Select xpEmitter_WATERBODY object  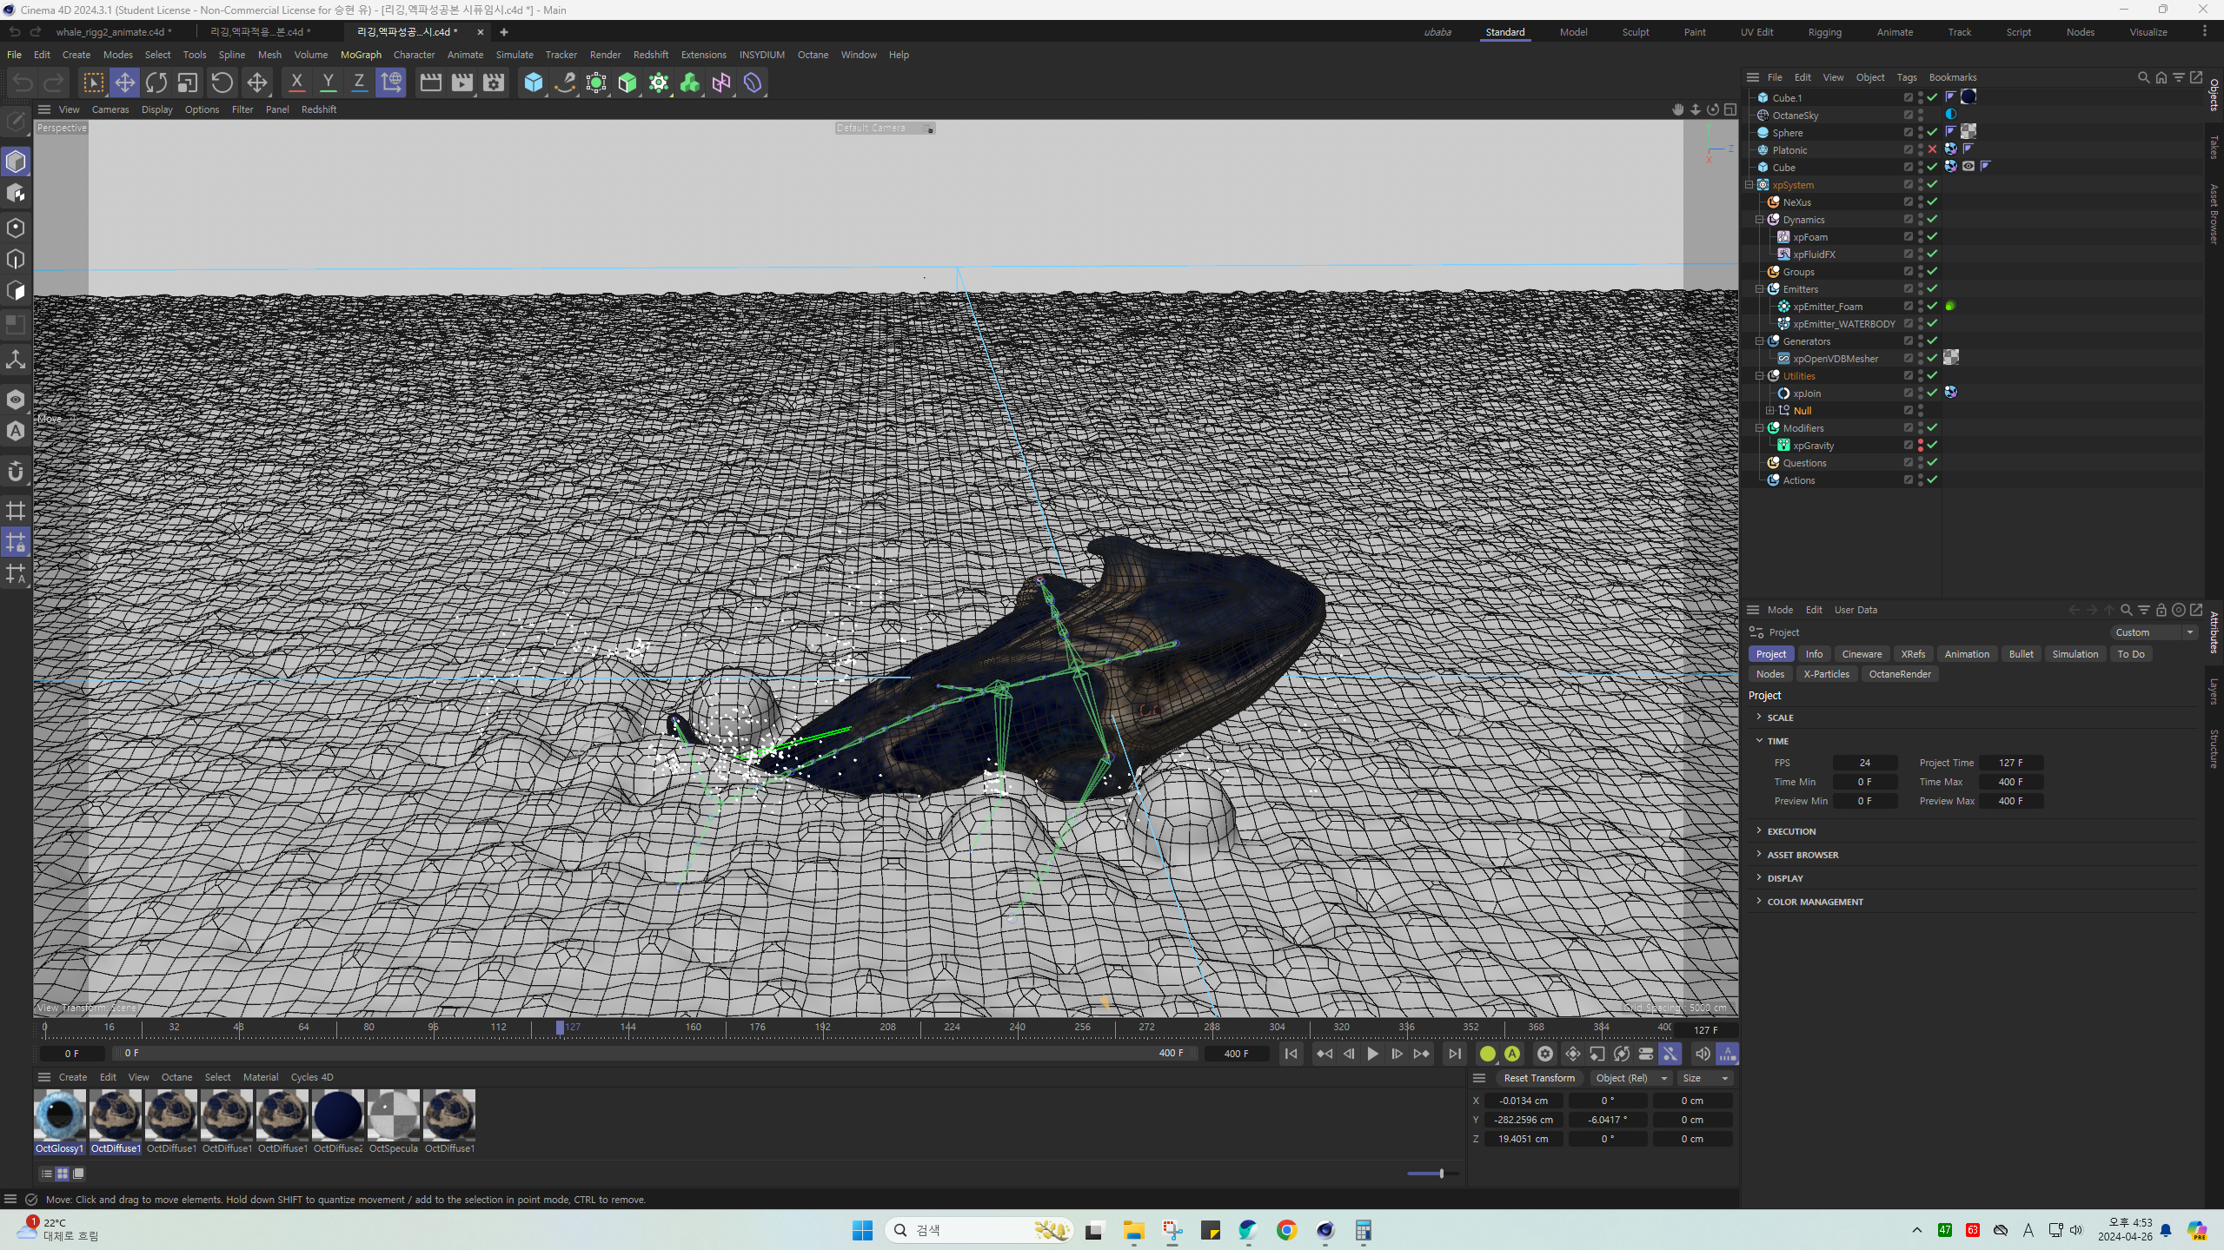point(1843,324)
